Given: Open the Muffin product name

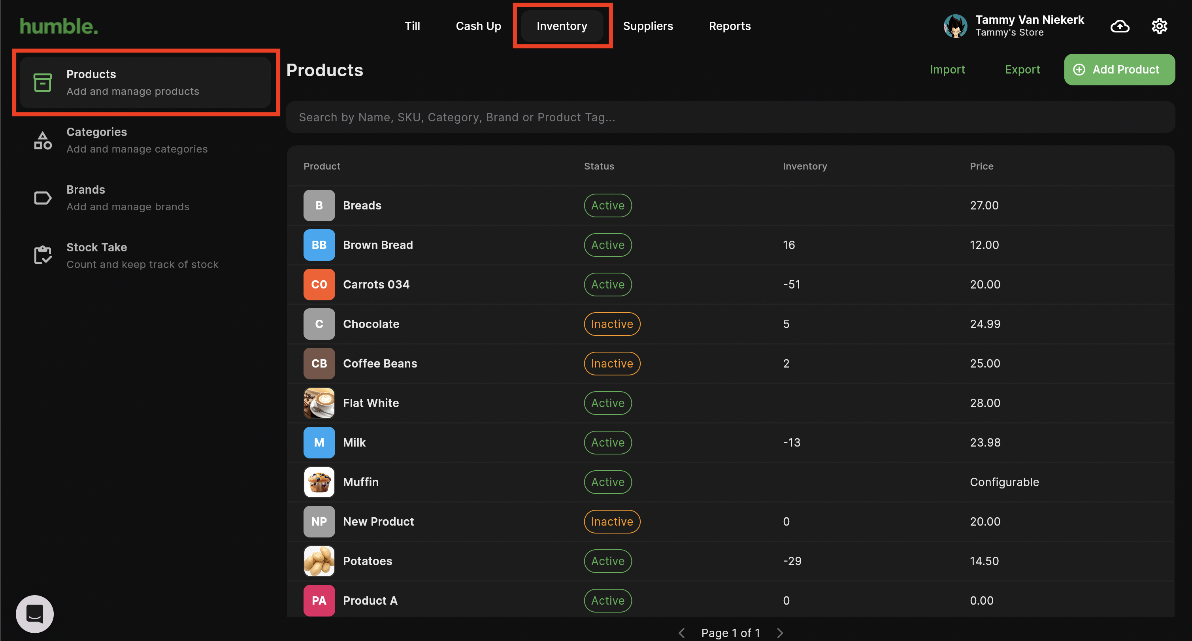Looking at the screenshot, I should click(x=360, y=482).
